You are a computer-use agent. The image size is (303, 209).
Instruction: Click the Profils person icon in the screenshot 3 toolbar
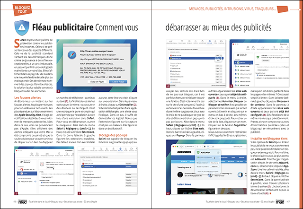pyautogui.click(x=126, y=149)
